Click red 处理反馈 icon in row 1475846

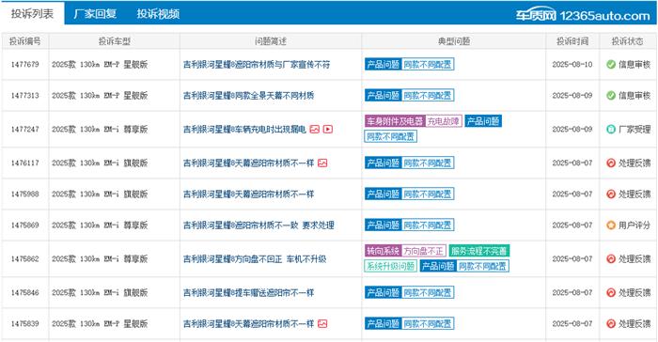[611, 292]
